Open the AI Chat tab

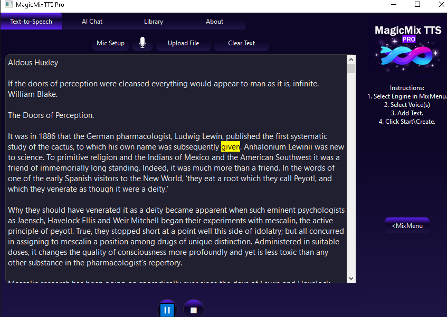92,22
